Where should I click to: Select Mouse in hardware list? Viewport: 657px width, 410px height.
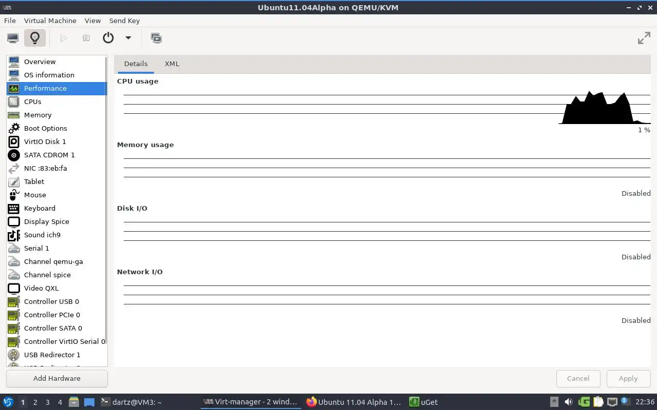[56, 195]
